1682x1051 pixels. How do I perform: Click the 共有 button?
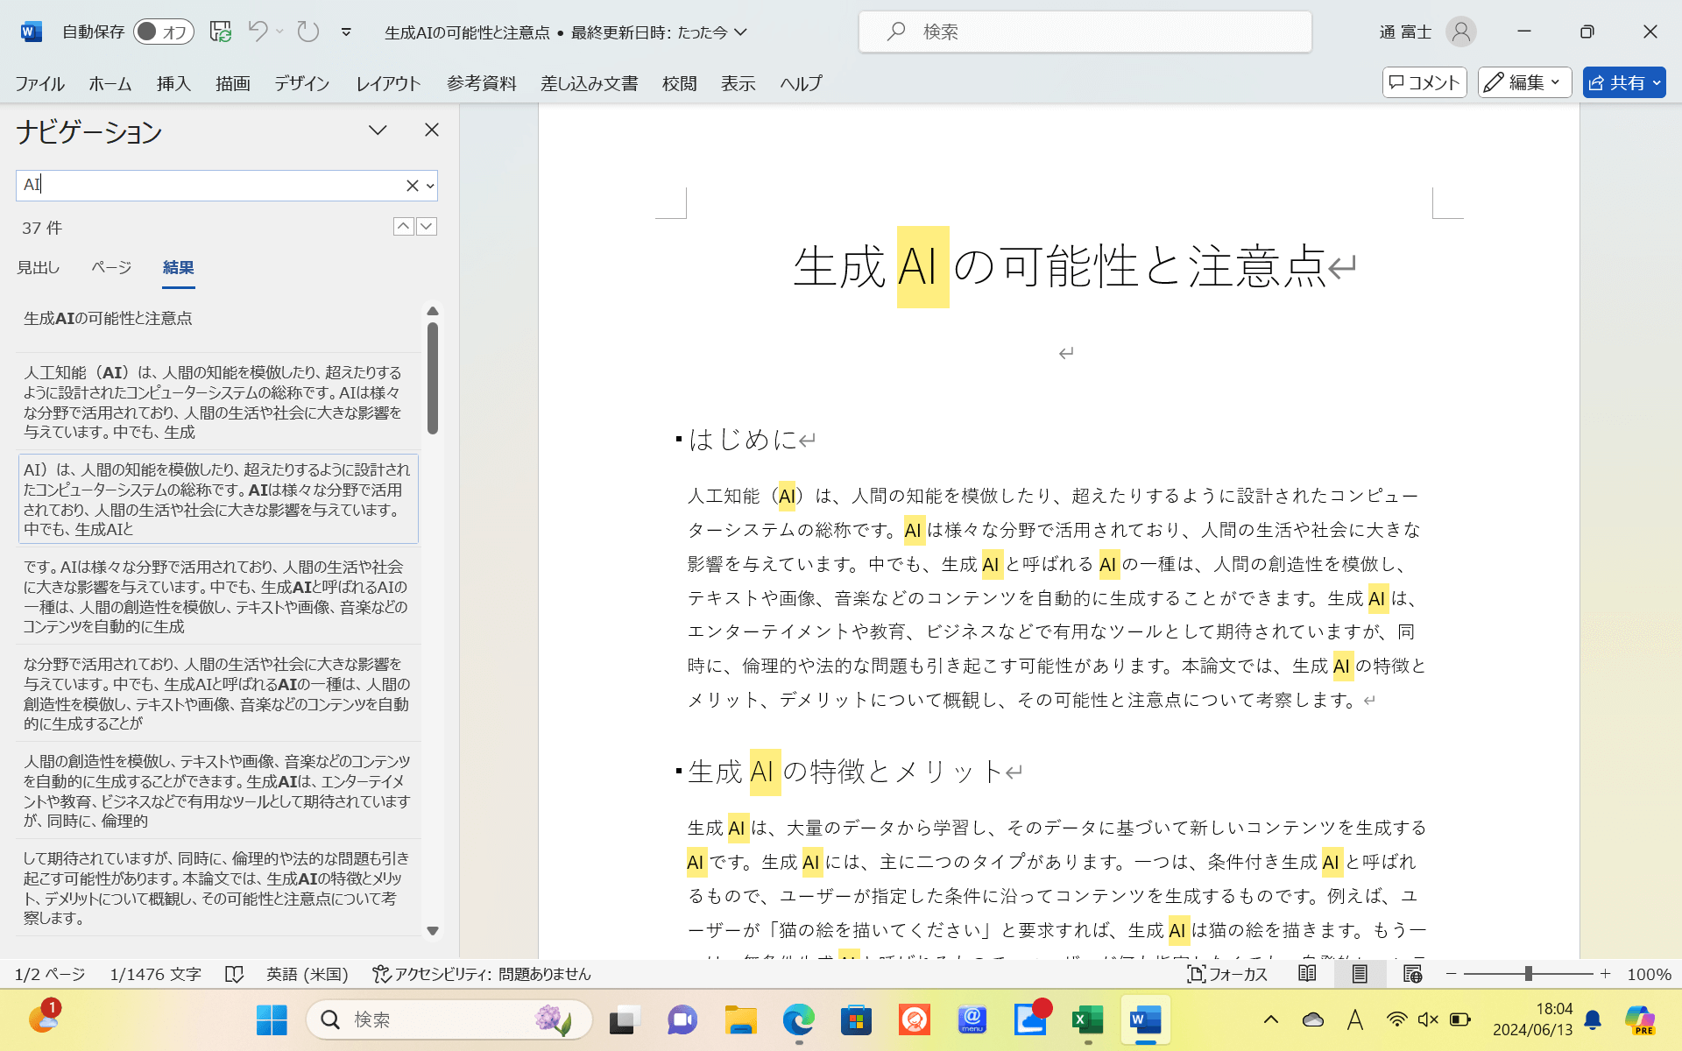(x=1623, y=82)
